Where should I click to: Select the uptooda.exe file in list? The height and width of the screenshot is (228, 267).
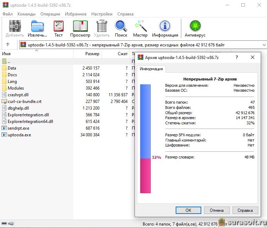[x=19, y=135]
